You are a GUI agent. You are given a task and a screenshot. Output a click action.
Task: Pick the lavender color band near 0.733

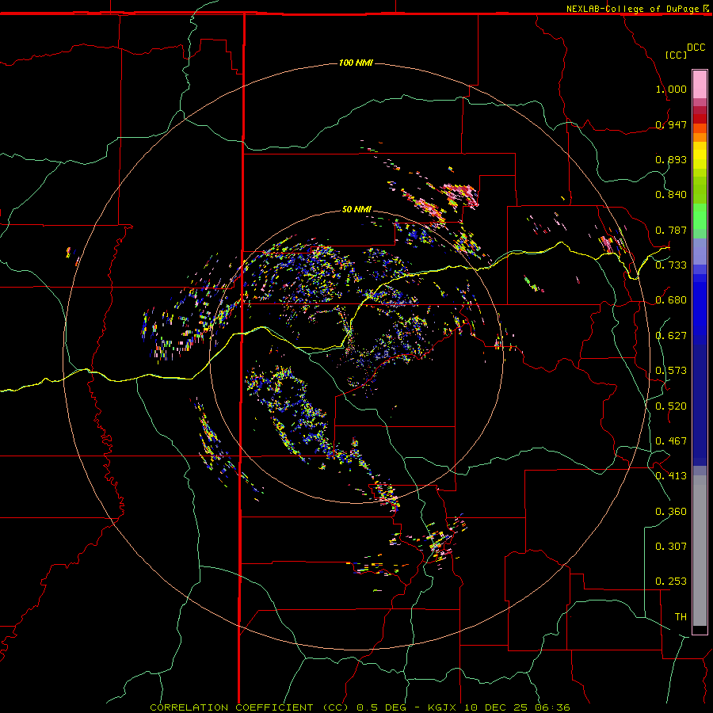tap(700, 251)
